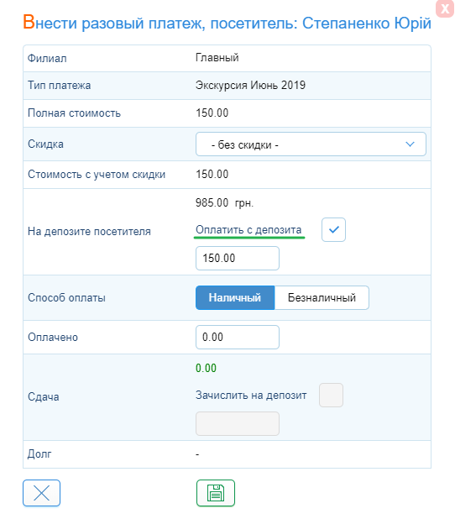
Task: Click the 'Долг' row label
Action: 39,453
